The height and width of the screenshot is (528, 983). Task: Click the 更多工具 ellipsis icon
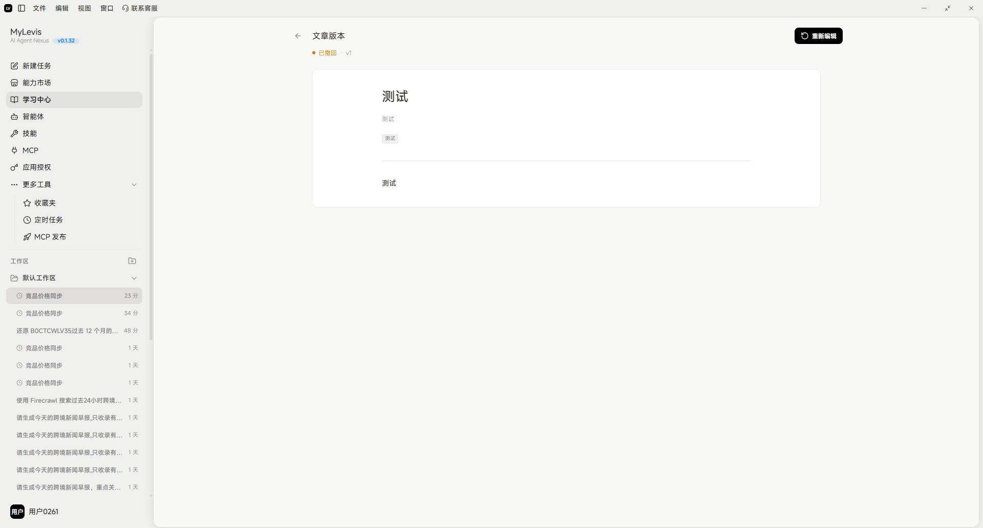[x=14, y=185]
